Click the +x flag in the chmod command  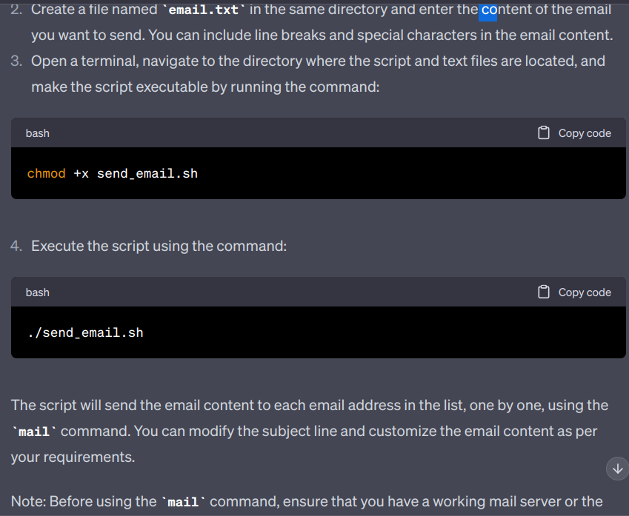81,173
